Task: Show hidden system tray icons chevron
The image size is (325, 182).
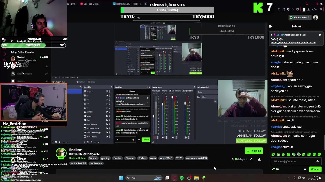Action: (289, 178)
